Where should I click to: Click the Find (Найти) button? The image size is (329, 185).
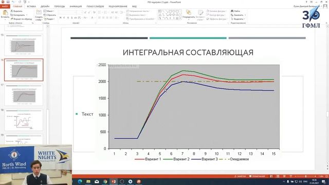point(235,11)
